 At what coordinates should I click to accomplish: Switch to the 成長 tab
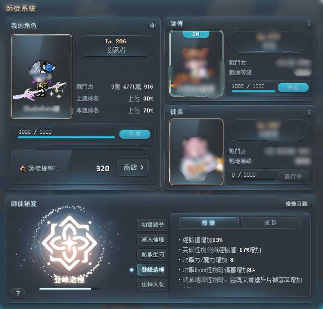tap(270, 223)
